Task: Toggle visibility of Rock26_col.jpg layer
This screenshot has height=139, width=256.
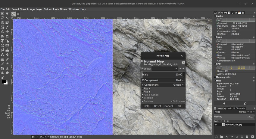Action: [216, 125]
